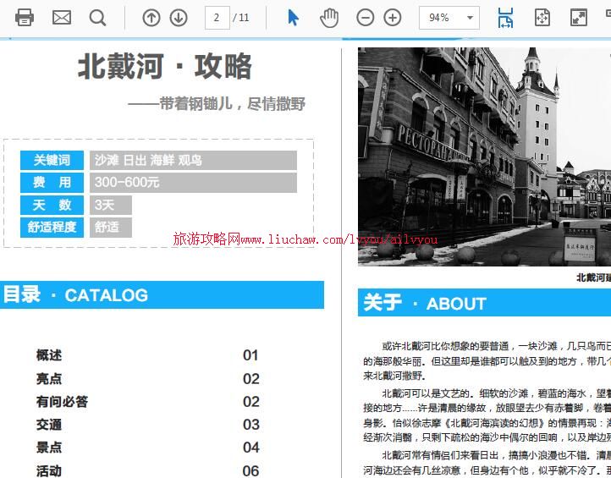611x478 pixels.
Task: Click the 目录 CATALOG heading bar
Action: click(x=162, y=295)
